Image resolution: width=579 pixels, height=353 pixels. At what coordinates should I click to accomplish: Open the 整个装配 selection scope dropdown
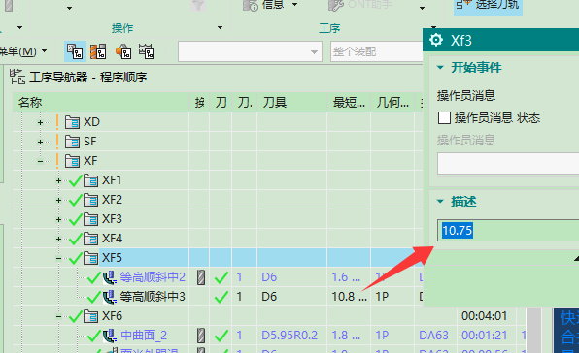point(377,51)
